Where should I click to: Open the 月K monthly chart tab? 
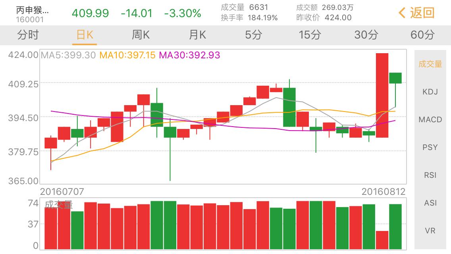197,35
